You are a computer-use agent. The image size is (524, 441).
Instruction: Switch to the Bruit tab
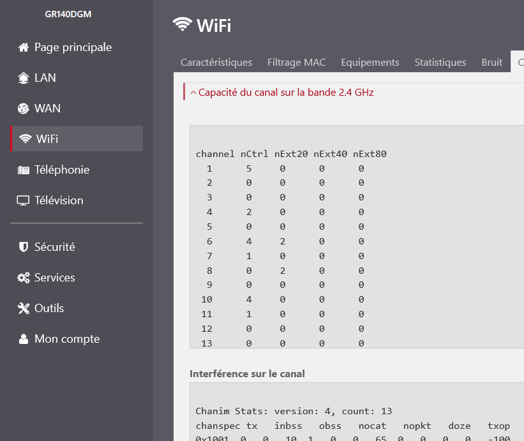492,63
